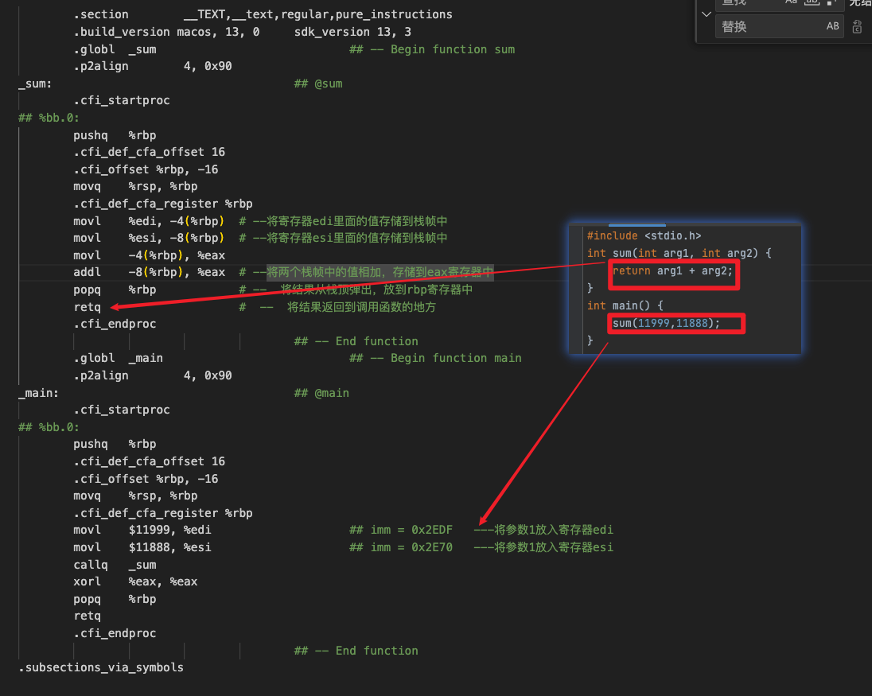The image size is (872, 696).
Task: Click the comment 将寄存器edi里面的值存储到栈帧中
Action: click(x=357, y=221)
